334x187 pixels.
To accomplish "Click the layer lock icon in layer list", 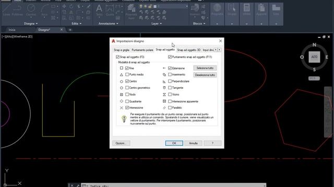I will (150, 7).
